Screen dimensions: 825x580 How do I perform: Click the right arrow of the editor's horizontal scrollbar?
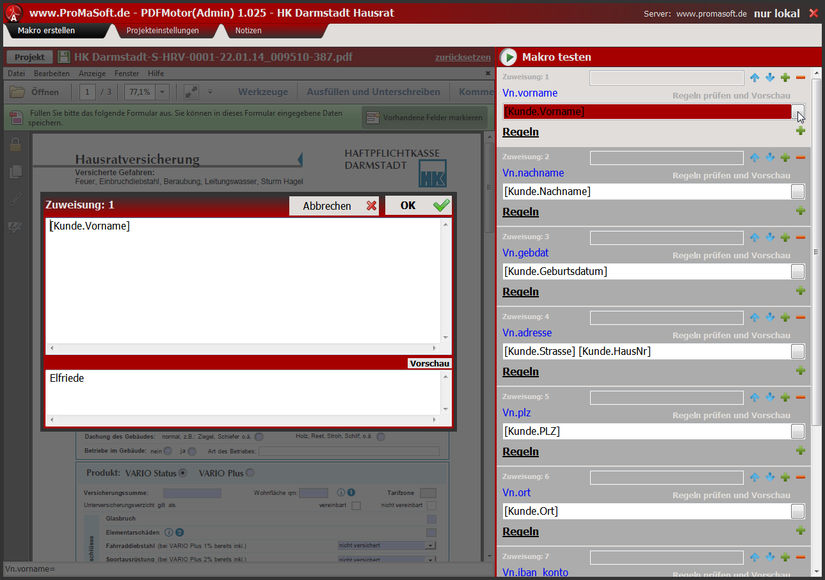point(434,349)
